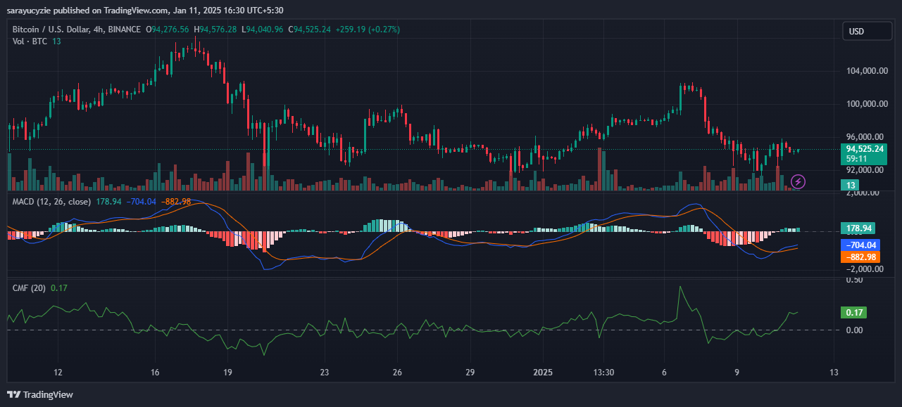The image size is (902, 407).
Task: Select the blue -704.04 MACD axis tag
Action: point(860,245)
